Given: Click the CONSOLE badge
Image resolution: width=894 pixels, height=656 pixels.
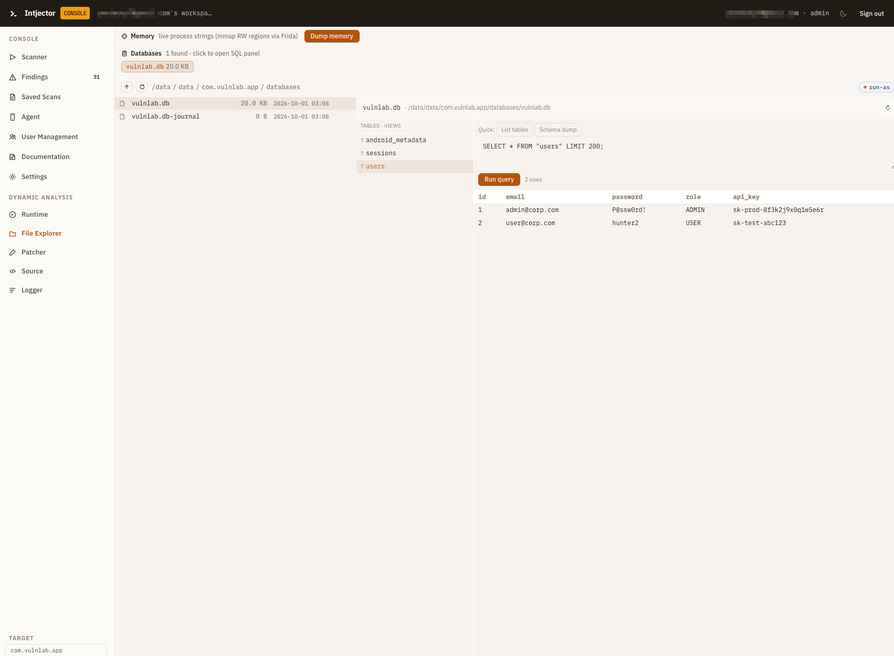Looking at the screenshot, I should click(75, 13).
